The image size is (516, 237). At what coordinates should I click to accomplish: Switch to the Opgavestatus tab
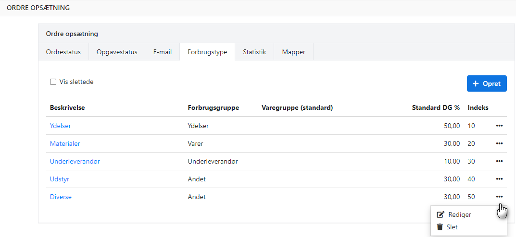[117, 52]
